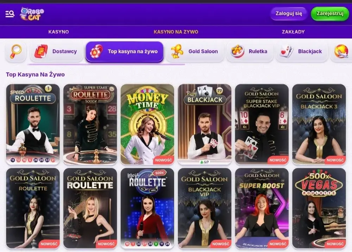Choose the Ruletka category chip

coord(250,51)
